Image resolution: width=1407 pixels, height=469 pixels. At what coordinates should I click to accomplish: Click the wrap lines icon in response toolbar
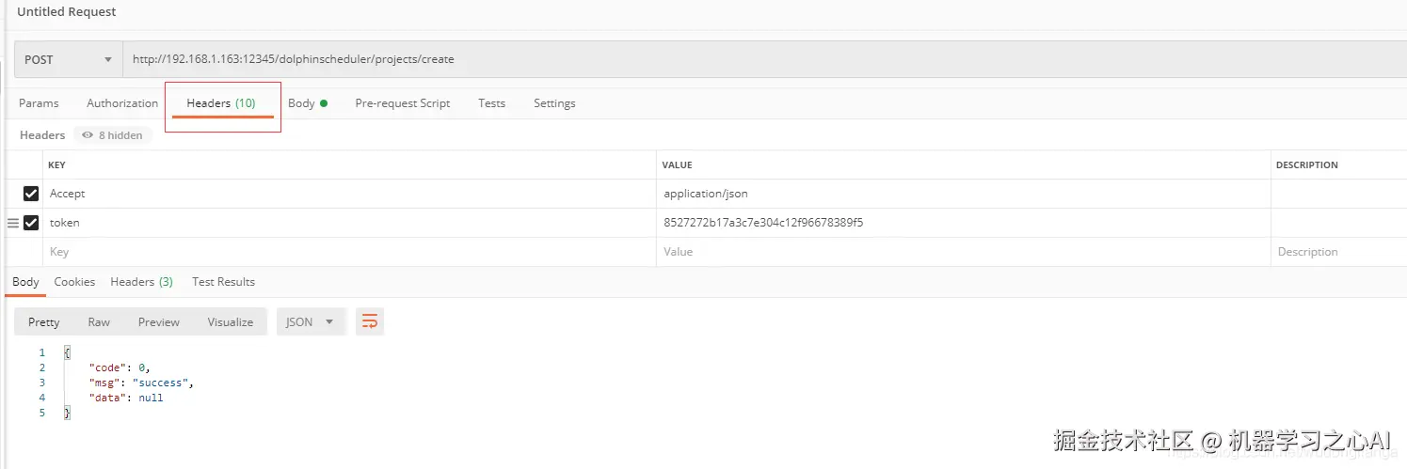pos(370,321)
